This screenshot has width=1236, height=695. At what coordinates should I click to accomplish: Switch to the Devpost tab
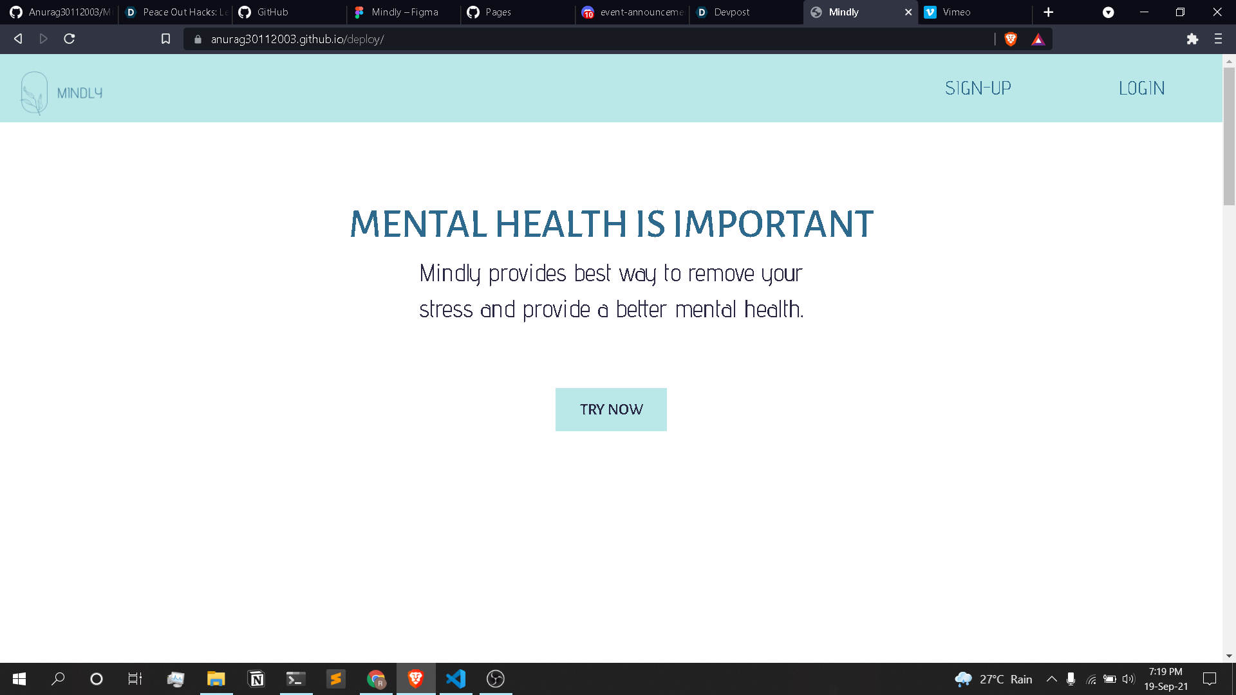pos(731,12)
